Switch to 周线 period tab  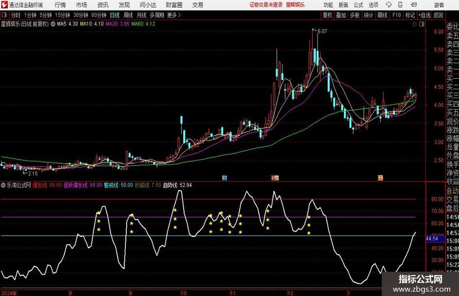pos(128,15)
